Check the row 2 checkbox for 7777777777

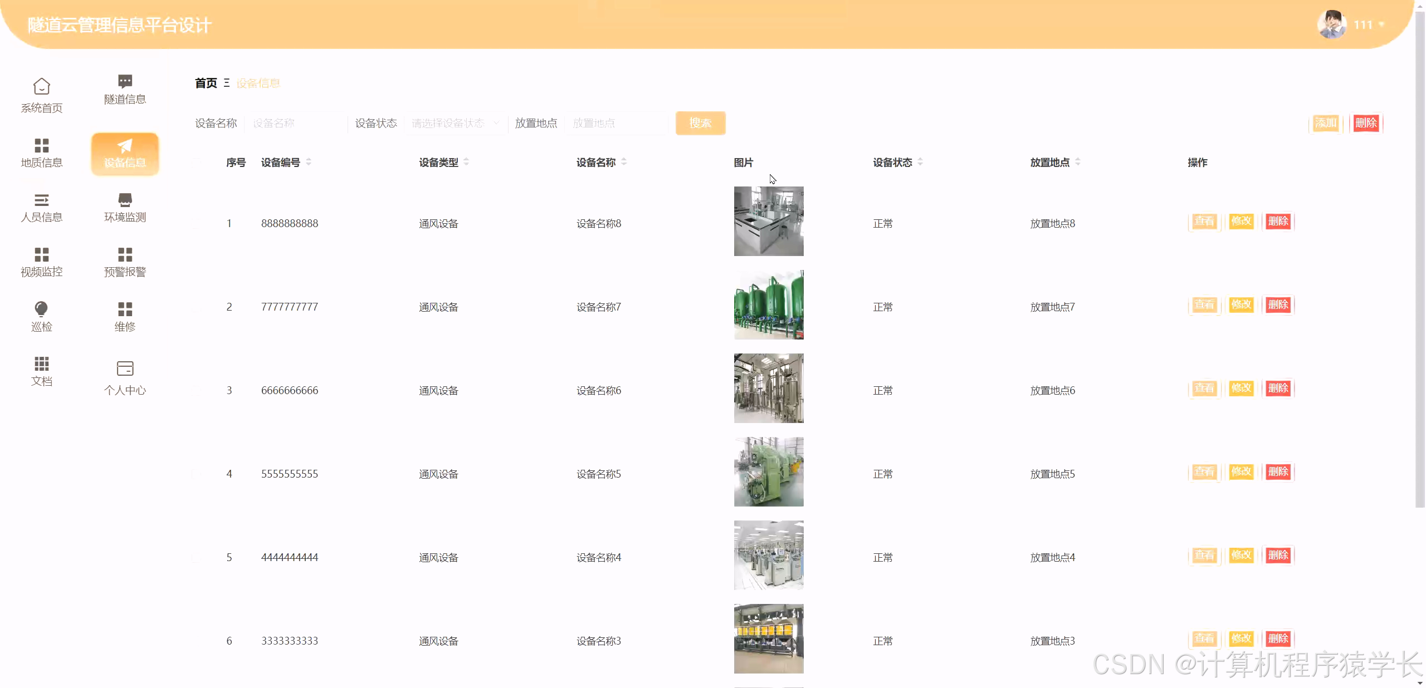(197, 307)
